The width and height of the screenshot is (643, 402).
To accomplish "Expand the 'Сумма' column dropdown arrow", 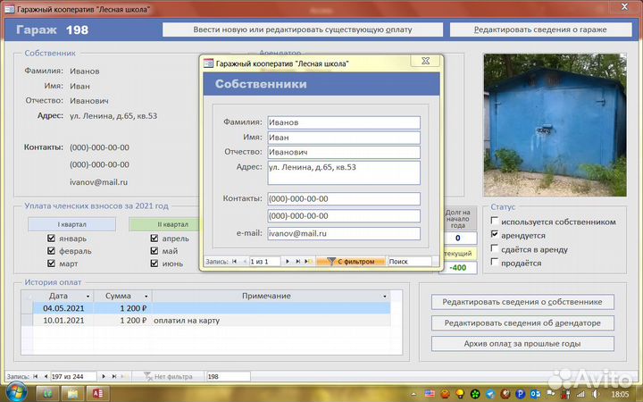I will tap(147, 296).
